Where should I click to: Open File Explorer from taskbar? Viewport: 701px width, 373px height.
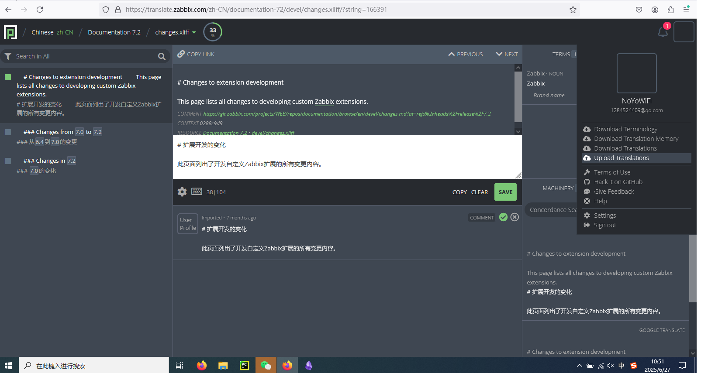pyautogui.click(x=223, y=366)
